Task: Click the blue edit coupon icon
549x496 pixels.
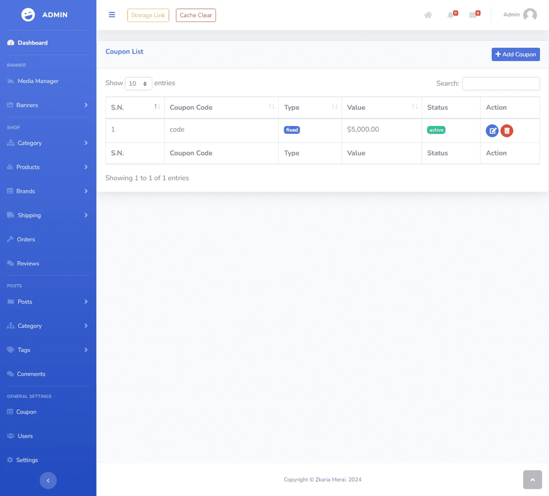Action: [x=492, y=131]
